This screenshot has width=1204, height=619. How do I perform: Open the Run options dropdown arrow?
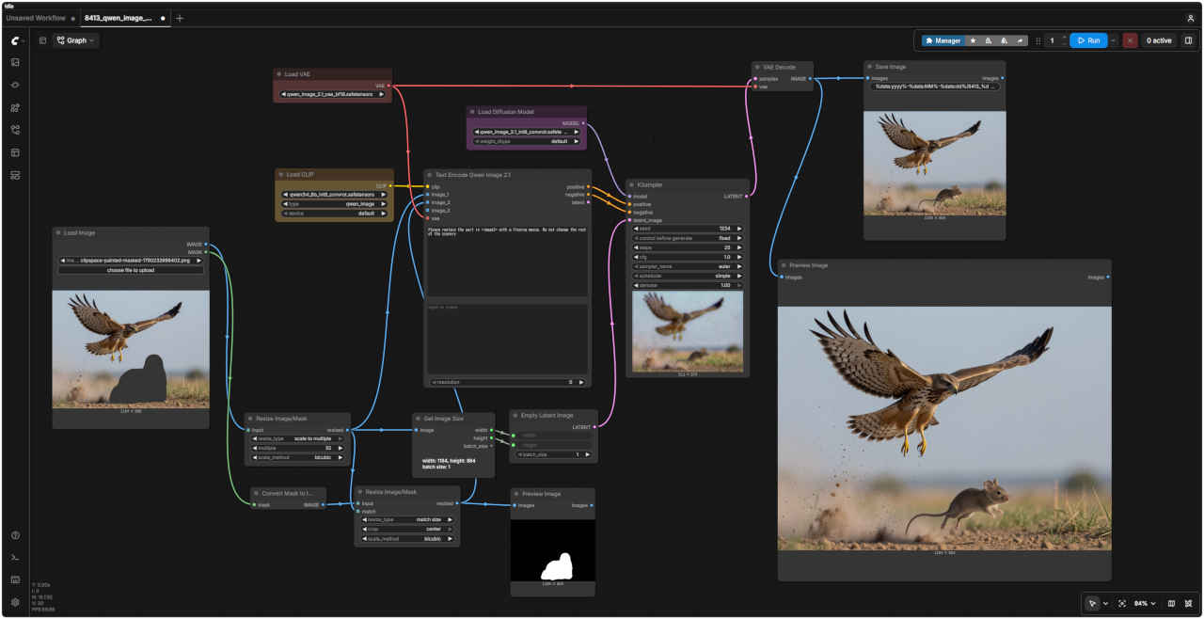(x=1114, y=40)
